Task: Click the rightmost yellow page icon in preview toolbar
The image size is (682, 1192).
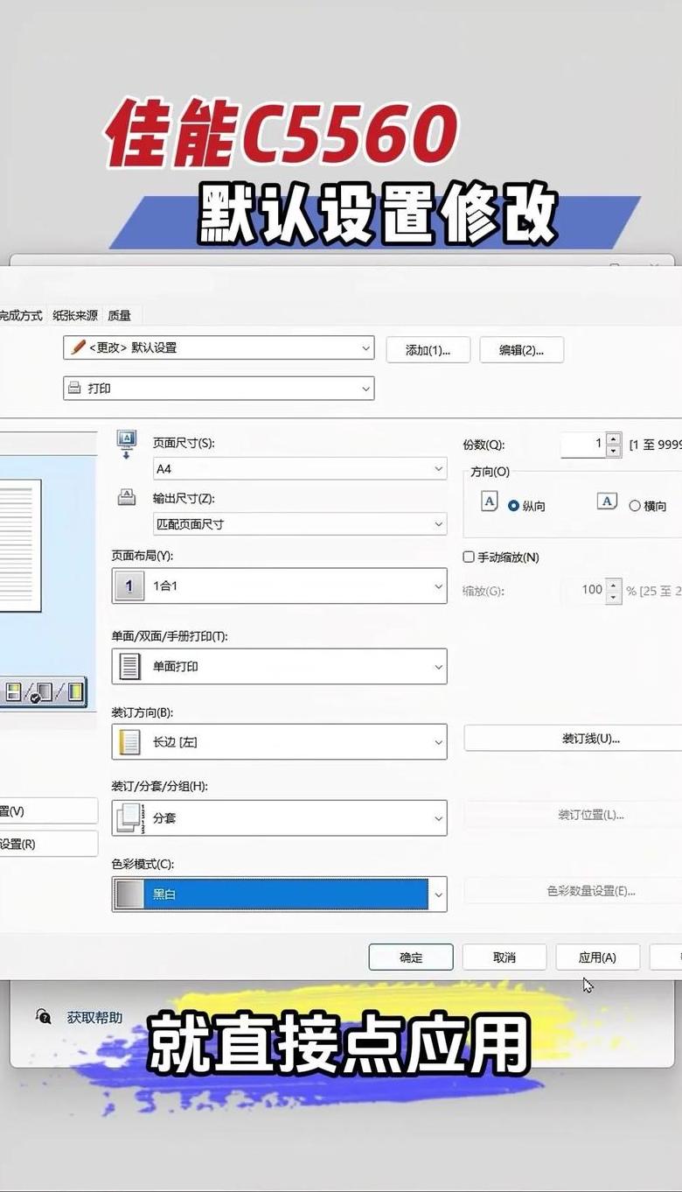Action: click(75, 693)
